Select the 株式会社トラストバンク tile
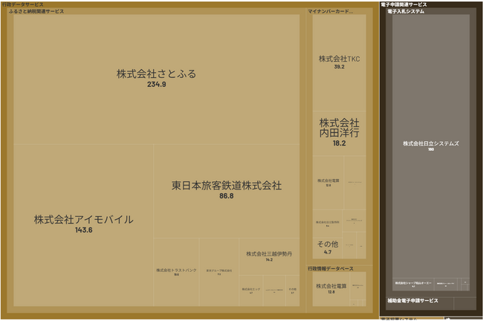Viewport: 483px width, 321px height. coord(176,272)
